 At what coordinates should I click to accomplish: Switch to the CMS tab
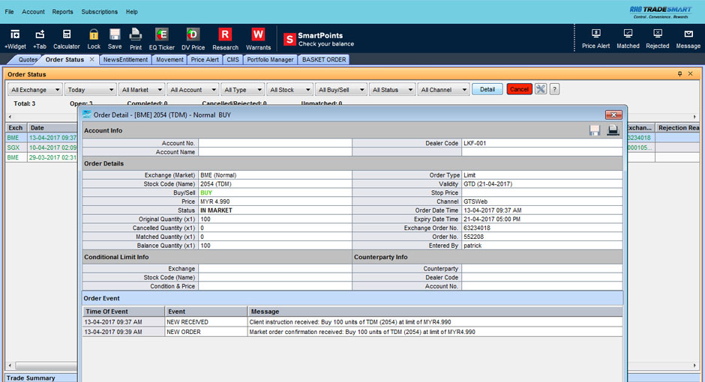pyautogui.click(x=233, y=59)
